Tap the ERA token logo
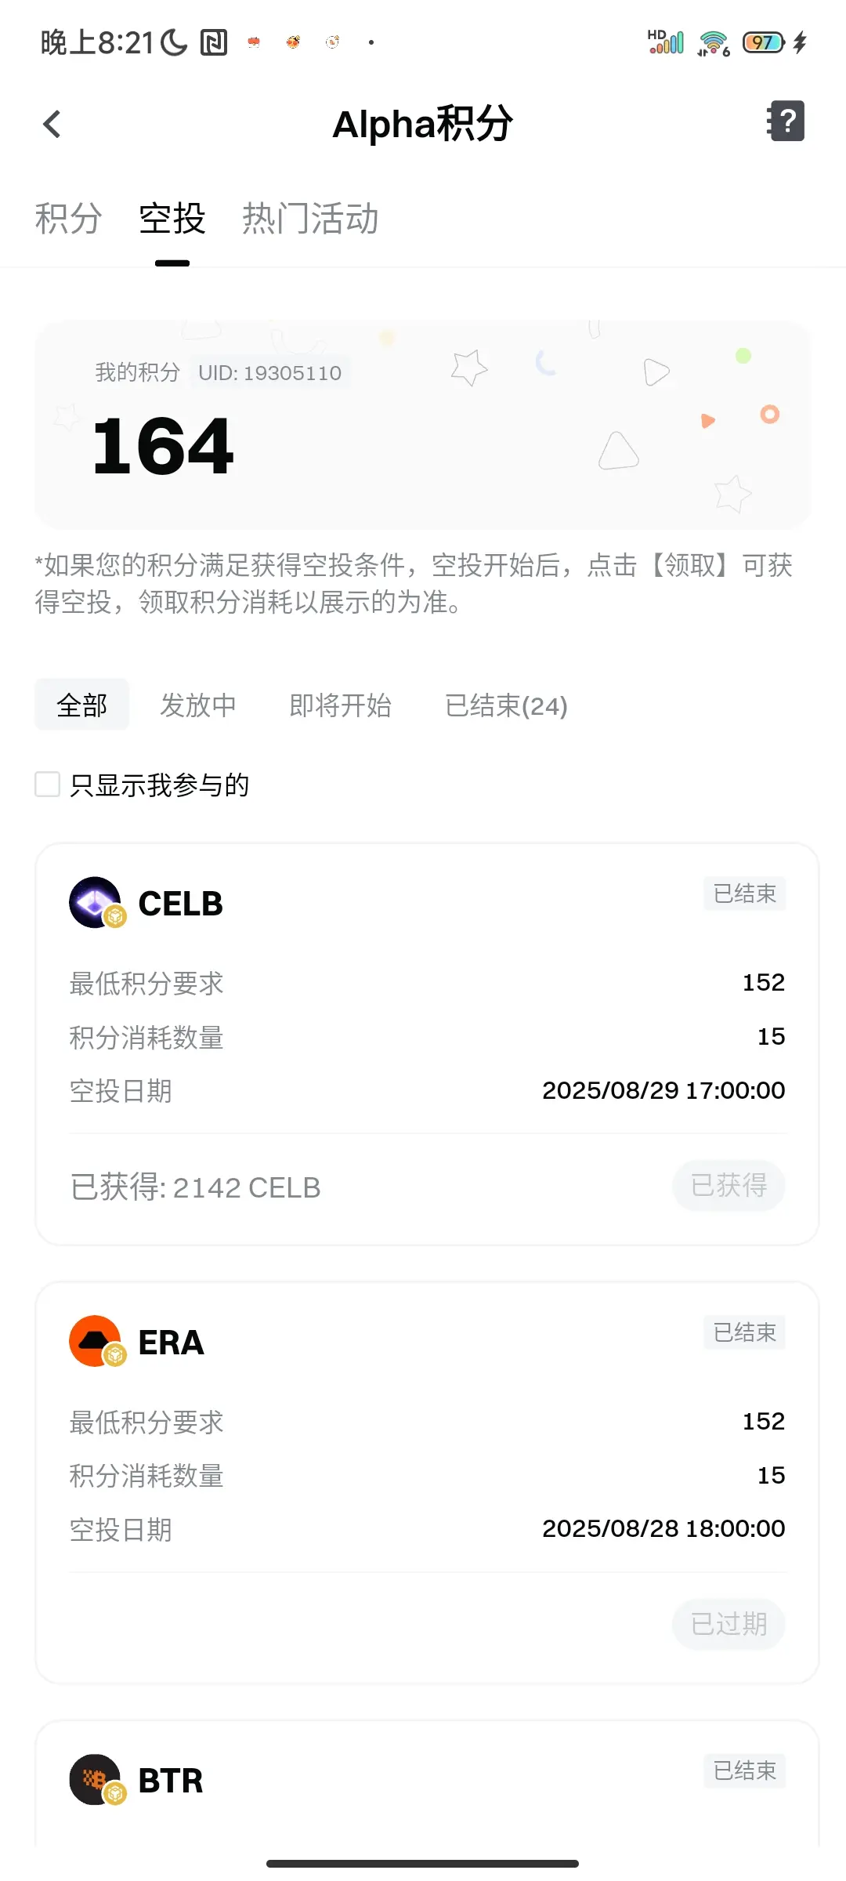Viewport: 846px width, 1881px height. click(x=96, y=1341)
